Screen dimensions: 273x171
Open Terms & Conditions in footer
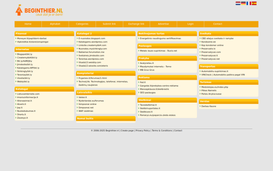pos(162,130)
